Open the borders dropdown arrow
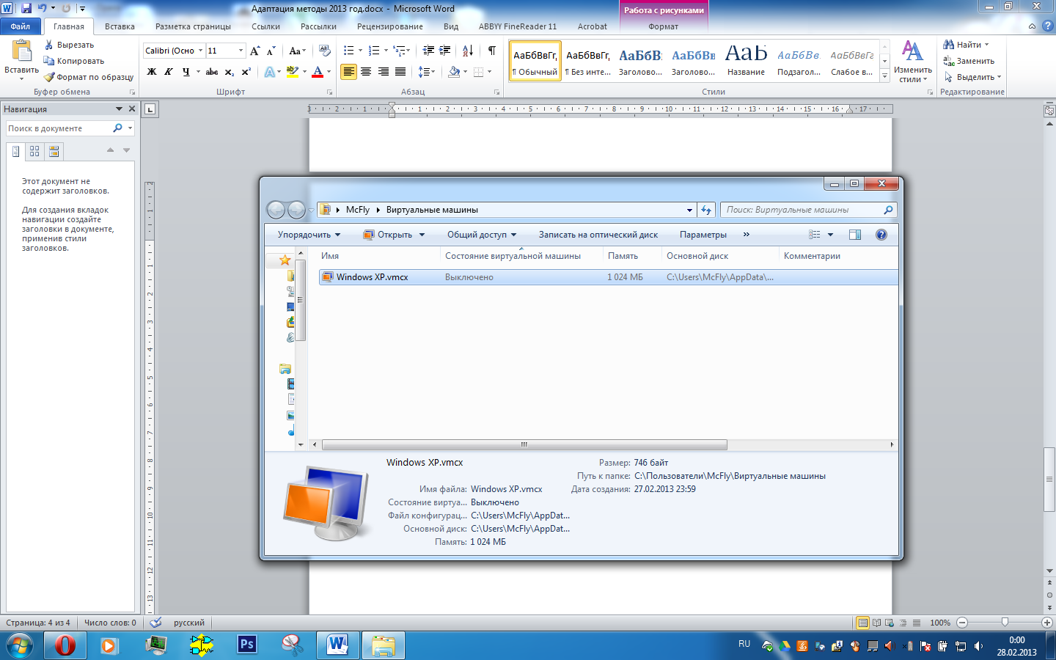Image resolution: width=1056 pixels, height=660 pixels. point(489,72)
